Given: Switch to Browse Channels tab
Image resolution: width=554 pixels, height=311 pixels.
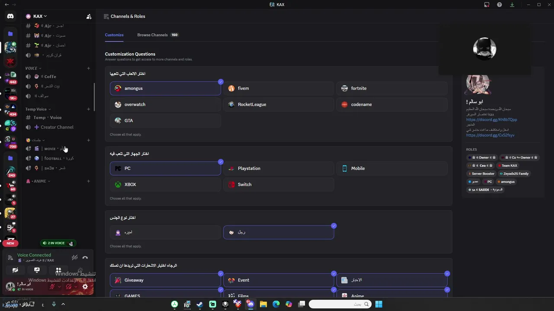Looking at the screenshot, I should point(158,35).
